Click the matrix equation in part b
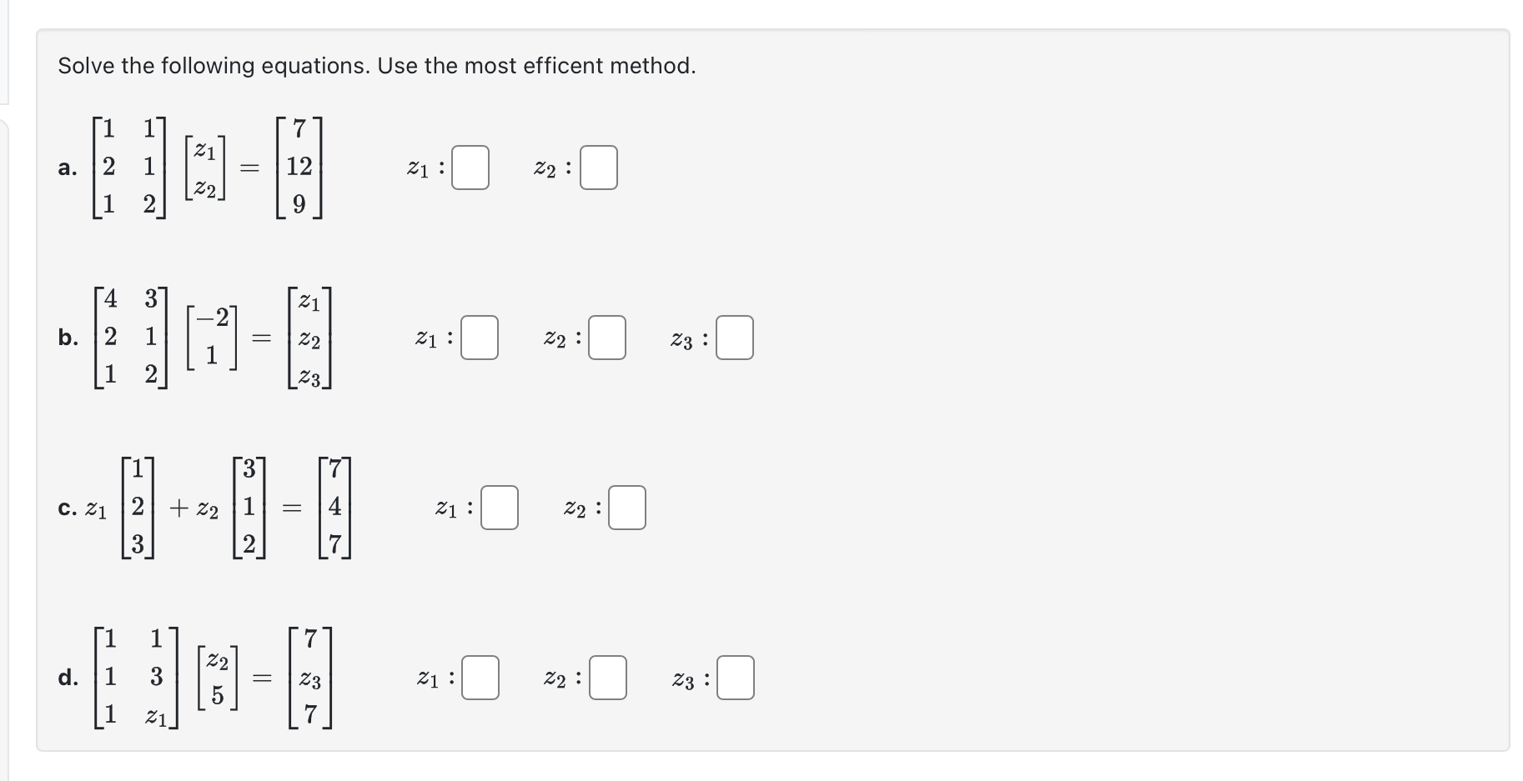This screenshot has width=1523, height=781. (213, 338)
